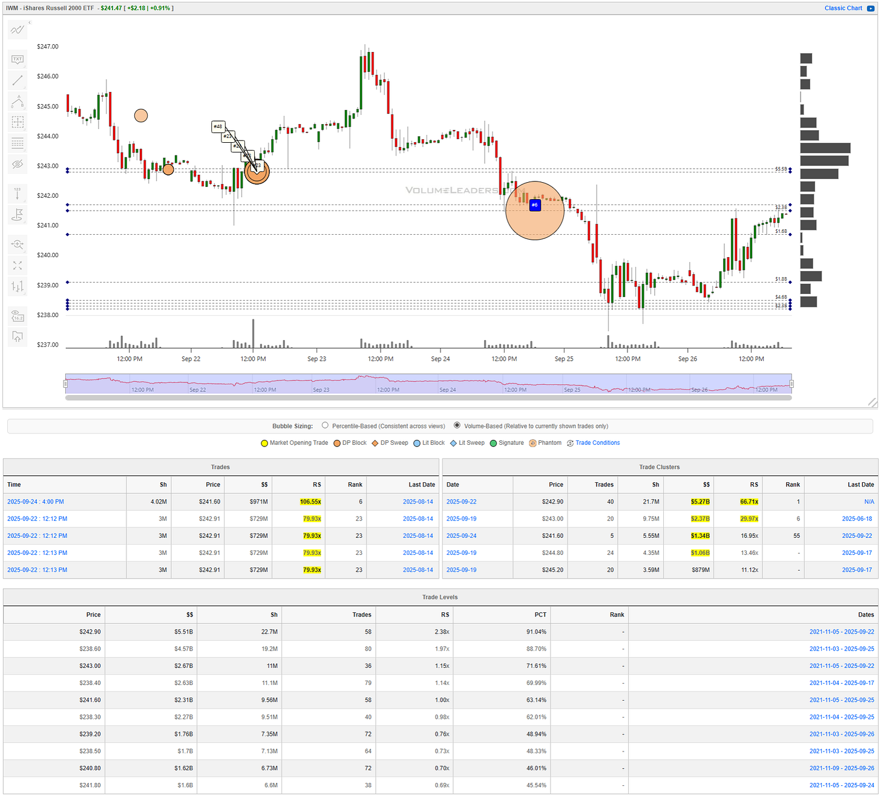Click the full-screen expand arrows icon
Image resolution: width=881 pixels, height=795 pixels.
coord(18,266)
